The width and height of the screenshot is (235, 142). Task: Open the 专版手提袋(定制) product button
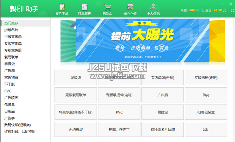119,95
